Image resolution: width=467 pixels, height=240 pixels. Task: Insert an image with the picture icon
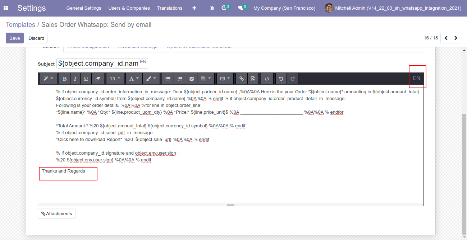coord(253,79)
